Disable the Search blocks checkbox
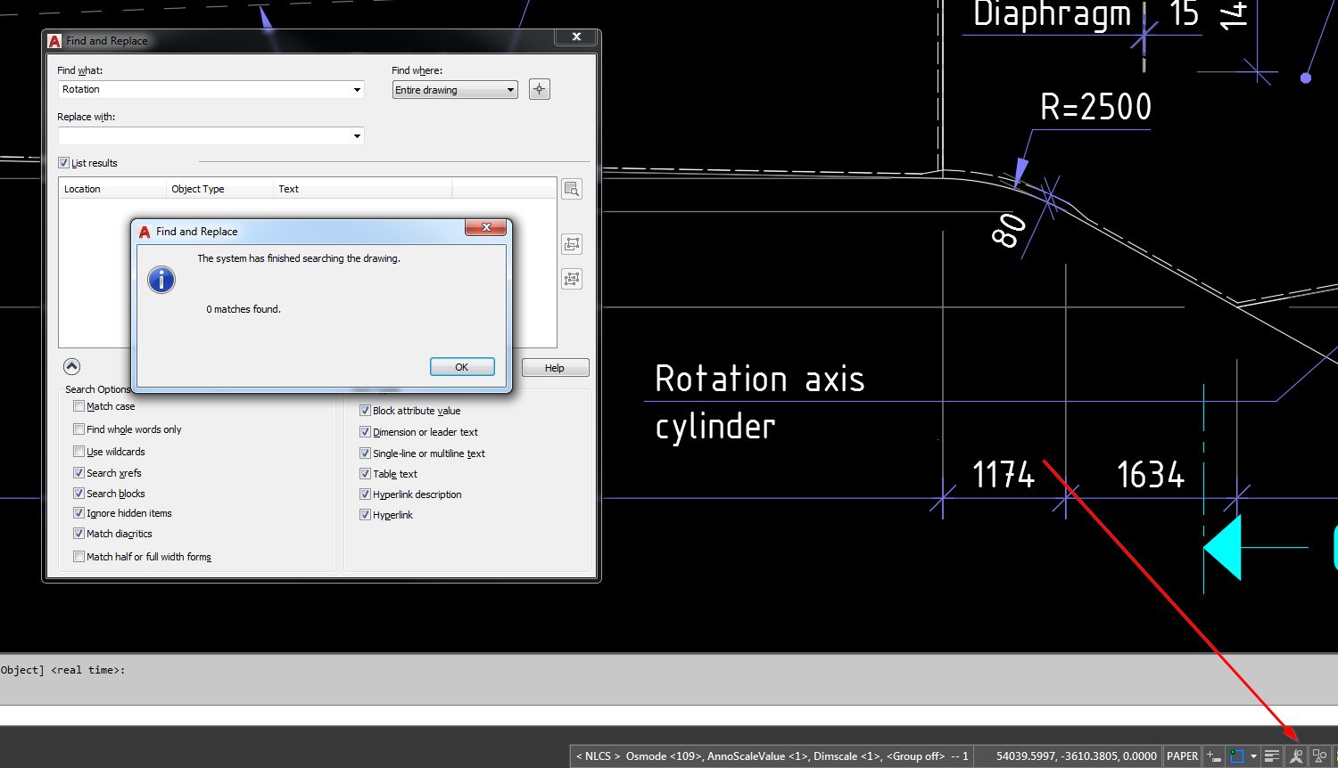The width and height of the screenshot is (1338, 768). click(x=79, y=493)
